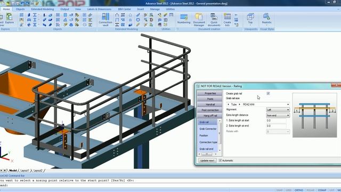The image size is (341, 192).
Task: Click the house-shaped frame icon in Extended Modeling
Action: point(117,15)
